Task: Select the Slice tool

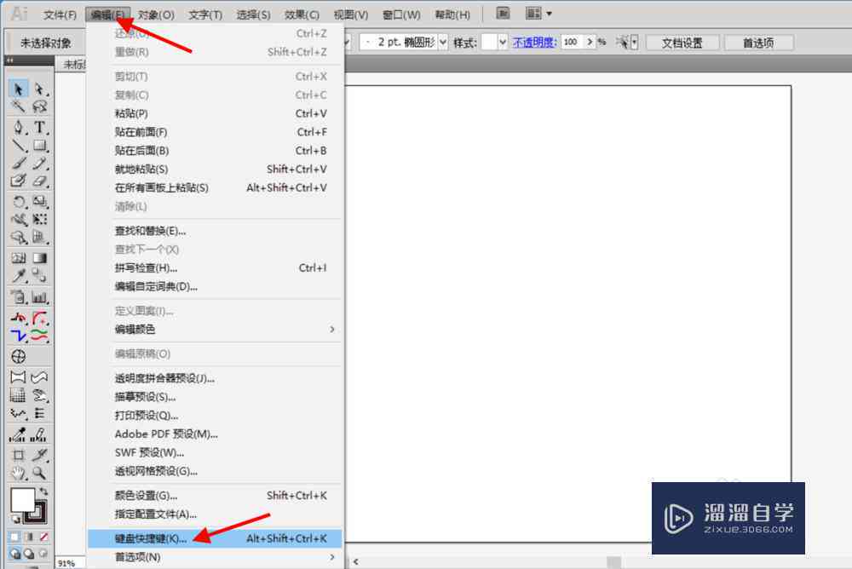Action: tap(40, 455)
